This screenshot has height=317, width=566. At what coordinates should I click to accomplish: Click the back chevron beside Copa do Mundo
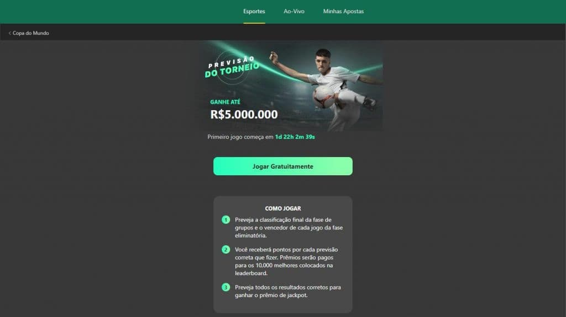[10, 33]
